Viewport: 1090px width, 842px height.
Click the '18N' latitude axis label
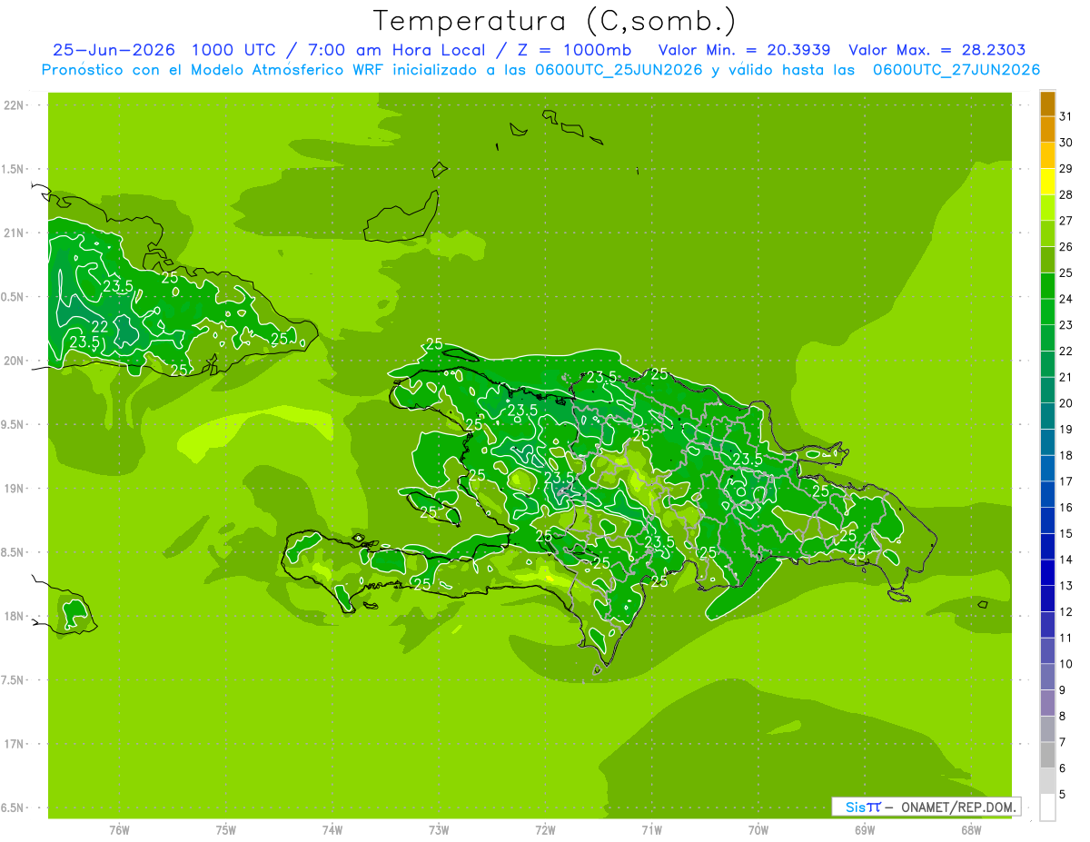tap(14, 616)
